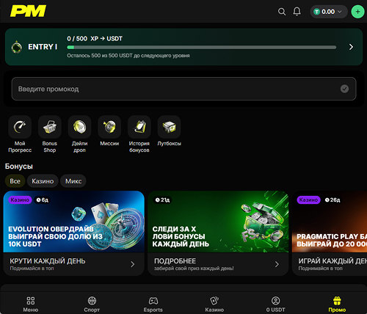Click Казино tag on Evolution banner

[20, 200]
